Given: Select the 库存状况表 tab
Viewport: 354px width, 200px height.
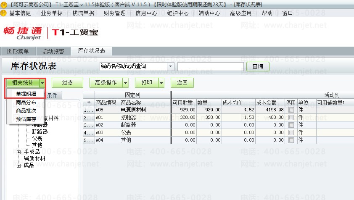Looking at the screenshot, I should tap(91, 51).
